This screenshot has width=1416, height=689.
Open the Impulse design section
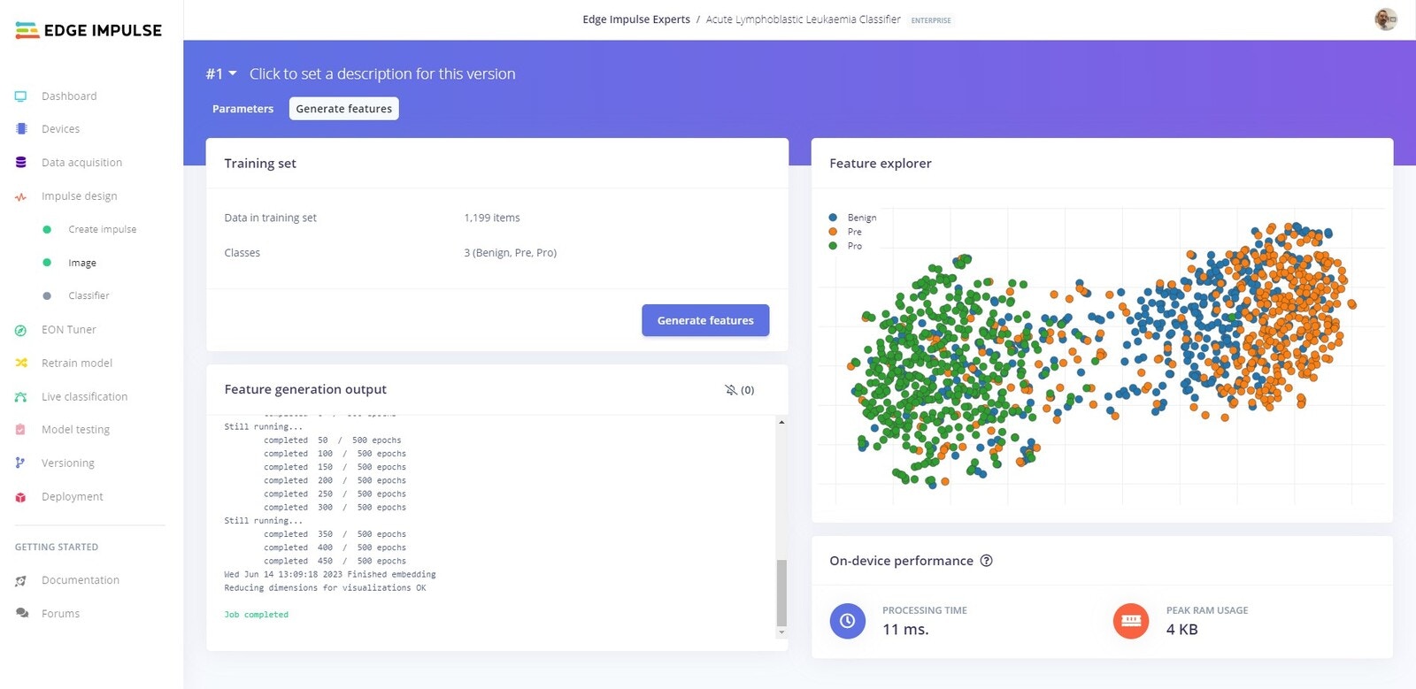pyautogui.click(x=79, y=196)
